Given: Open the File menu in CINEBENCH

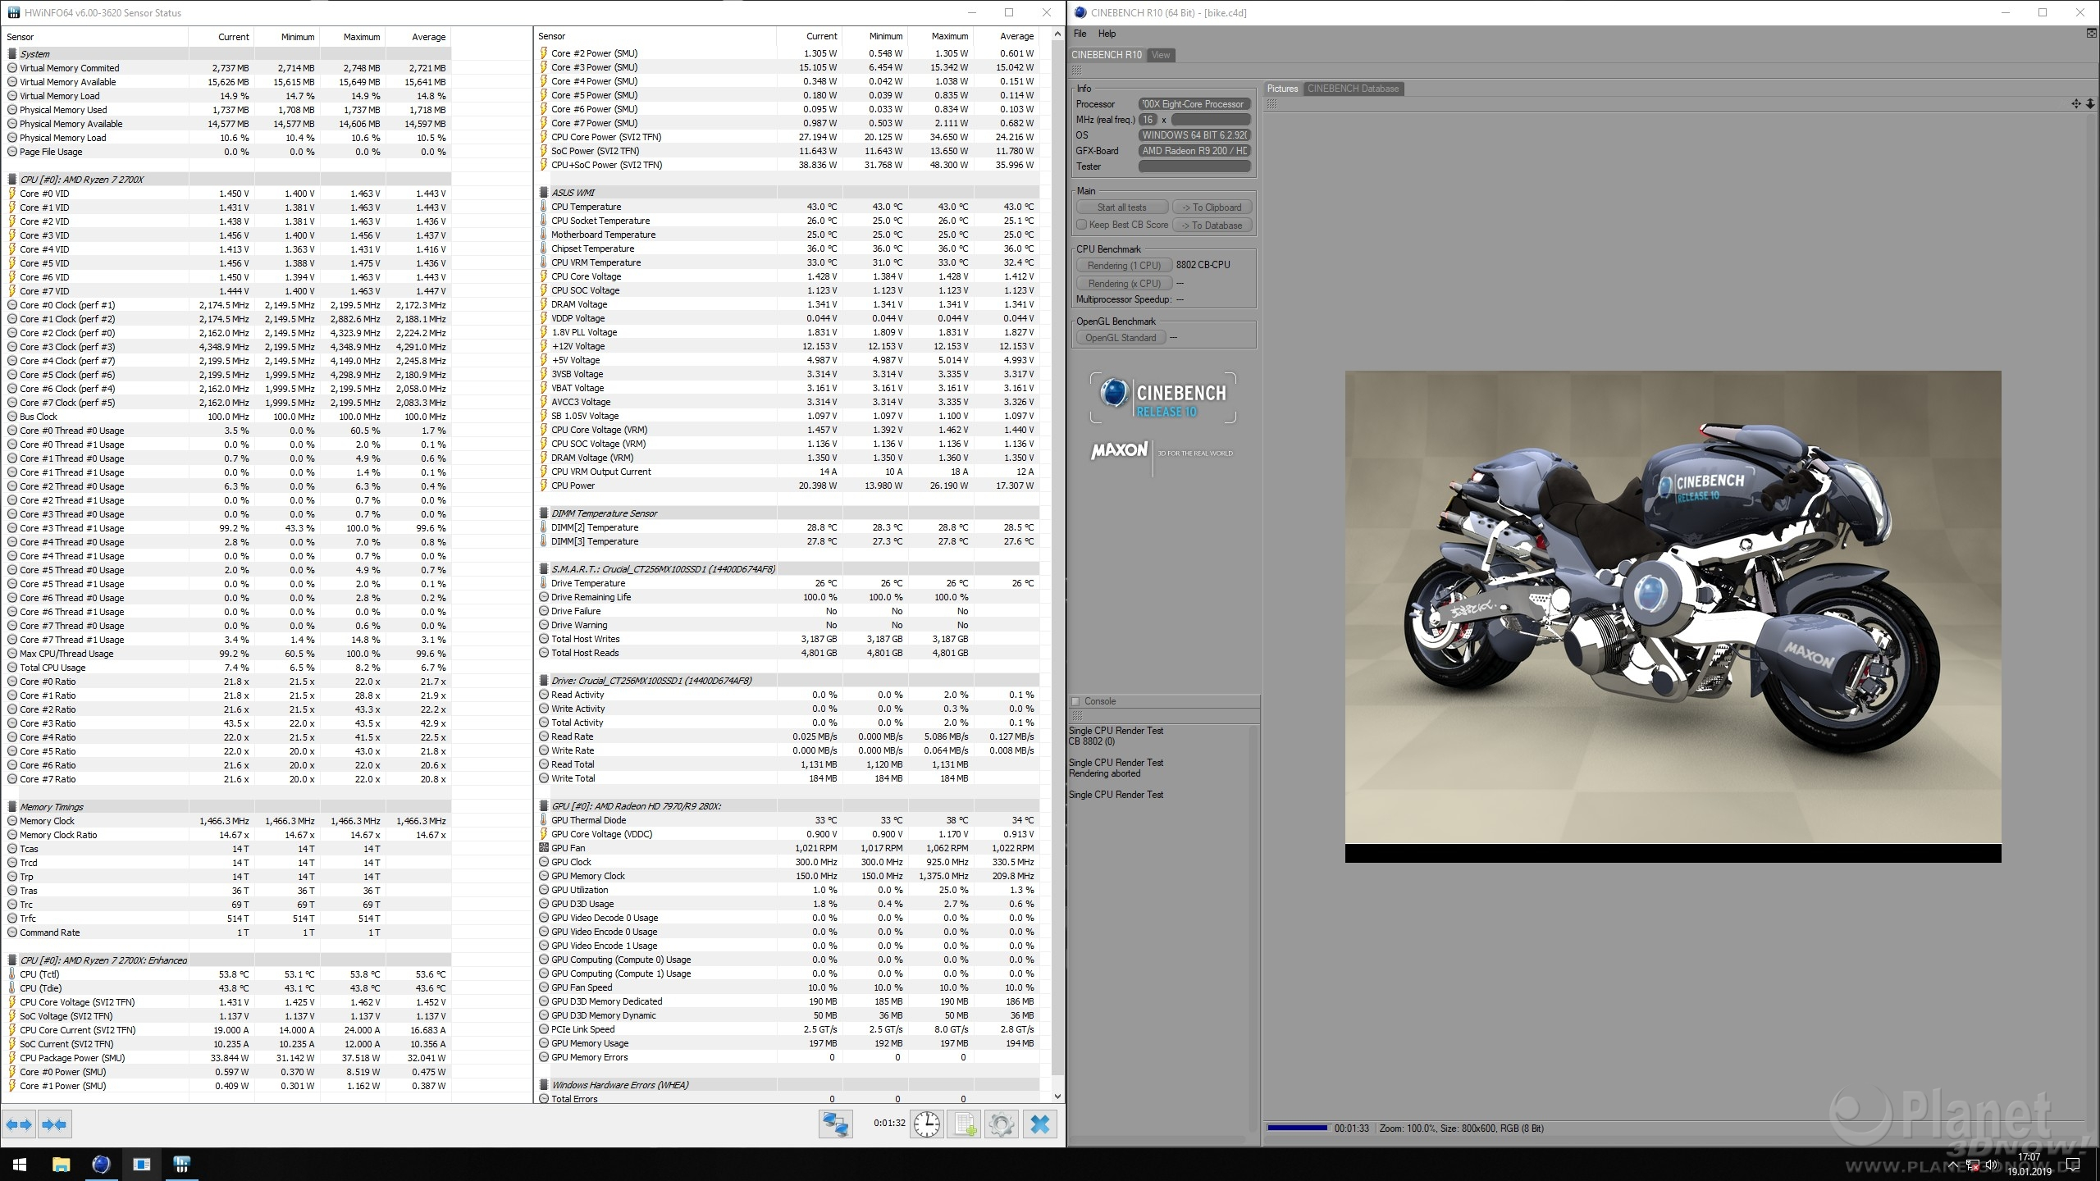Looking at the screenshot, I should [1080, 34].
